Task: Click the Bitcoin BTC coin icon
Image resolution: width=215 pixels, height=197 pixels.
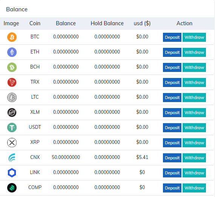Action: [12, 37]
